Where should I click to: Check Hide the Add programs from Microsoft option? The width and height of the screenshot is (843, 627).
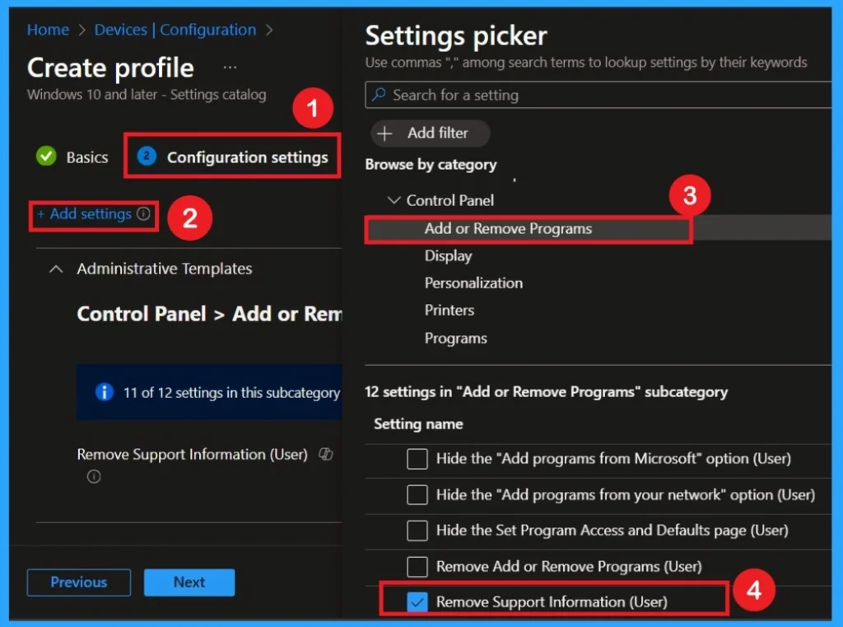(x=417, y=459)
